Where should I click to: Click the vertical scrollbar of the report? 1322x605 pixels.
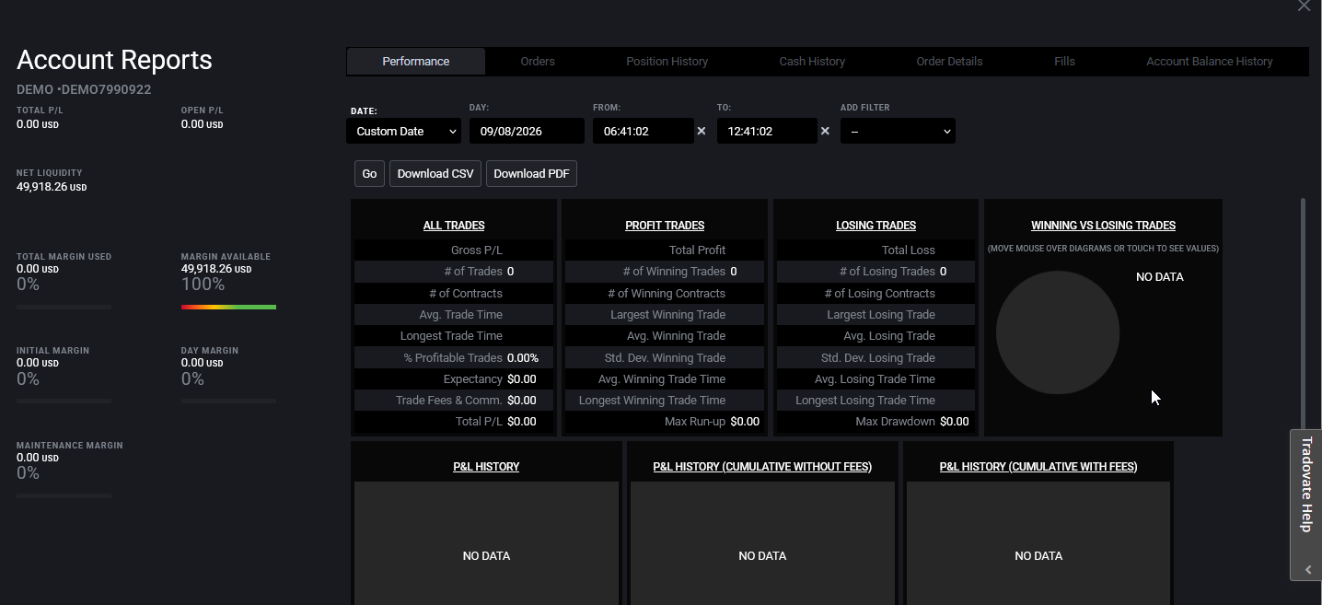(x=1303, y=313)
